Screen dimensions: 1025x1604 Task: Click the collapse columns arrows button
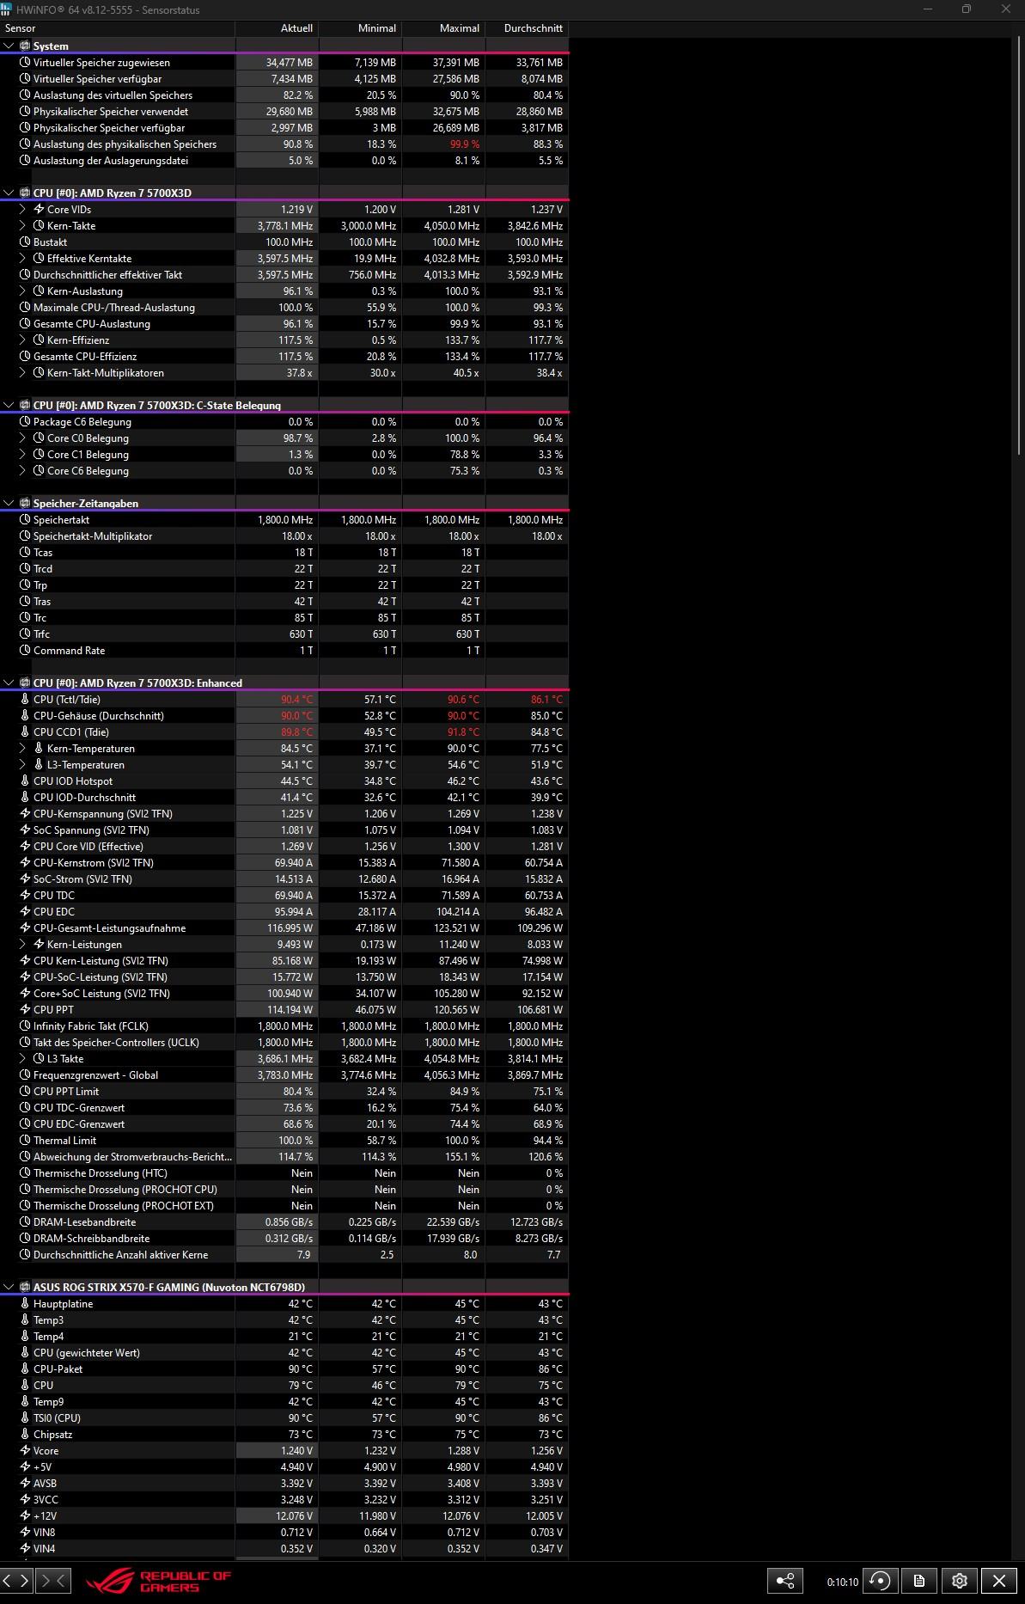[x=52, y=1580]
